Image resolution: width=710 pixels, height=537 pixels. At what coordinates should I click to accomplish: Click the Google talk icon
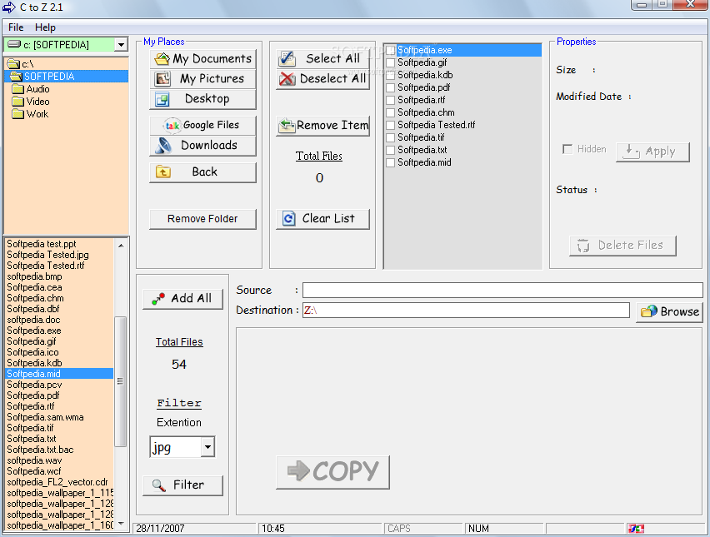coord(172,126)
